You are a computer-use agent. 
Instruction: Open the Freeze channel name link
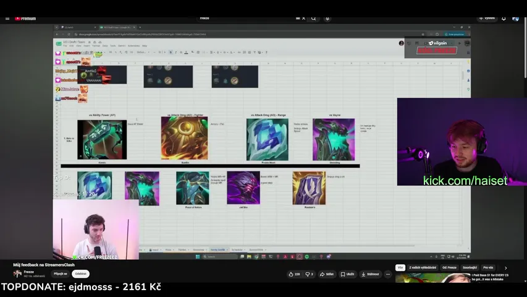29,272
